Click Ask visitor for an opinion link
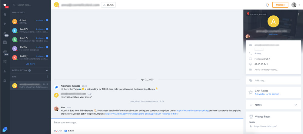Screen dimensions: 303x134 pos(268,94)
